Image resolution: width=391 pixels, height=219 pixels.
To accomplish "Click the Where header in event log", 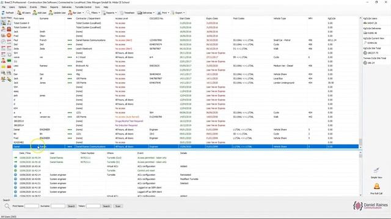I will pyautogui.click(x=110, y=153).
